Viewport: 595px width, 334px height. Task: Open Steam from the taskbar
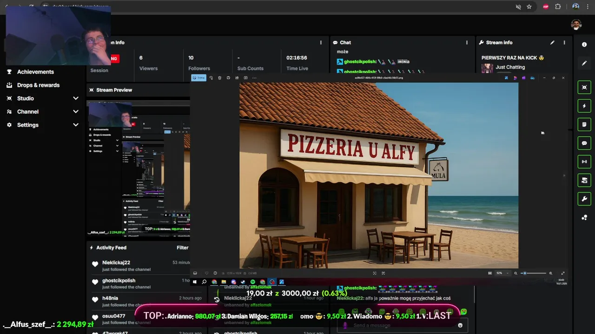243,282
